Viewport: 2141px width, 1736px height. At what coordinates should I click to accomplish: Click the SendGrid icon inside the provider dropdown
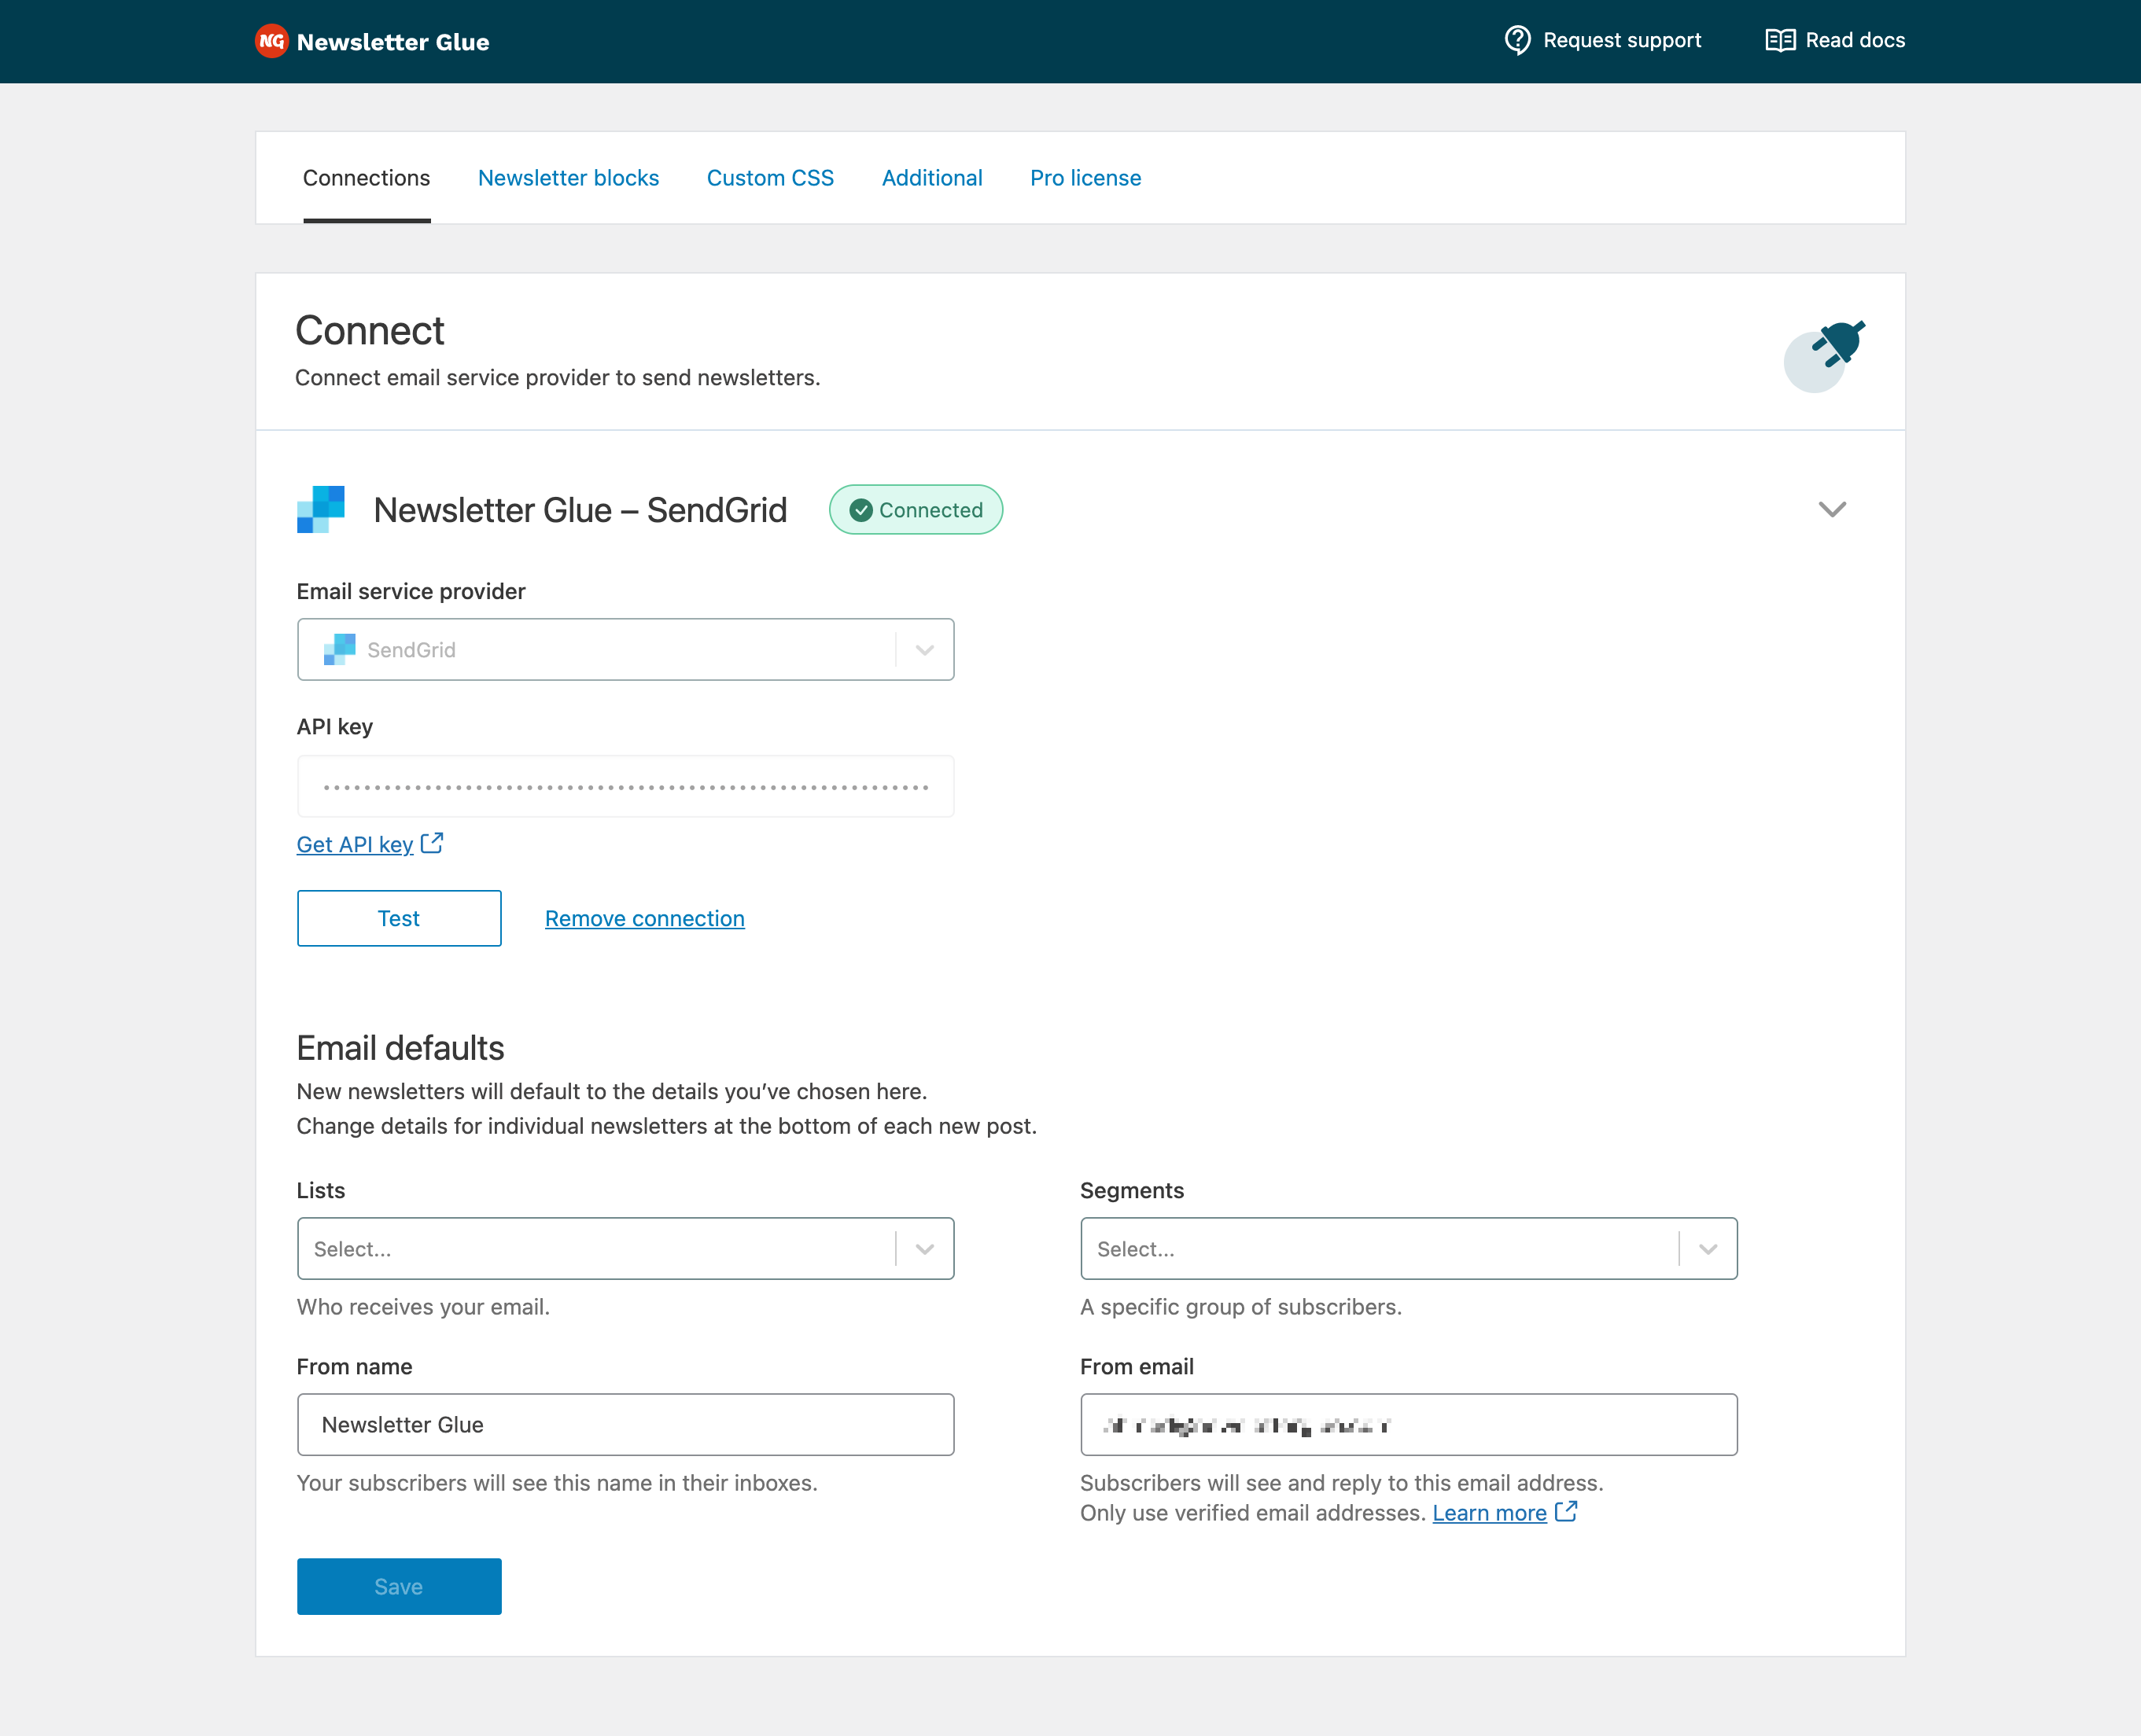tap(339, 649)
